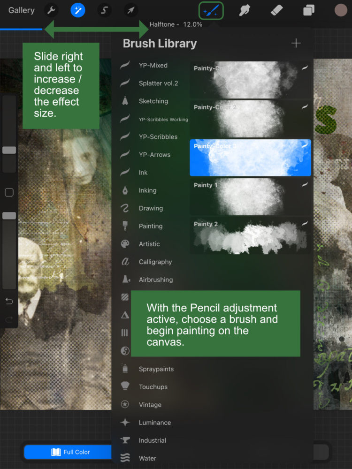Viewport: 352px width, 469px height.
Task: Add a new brush with plus
Action: click(x=296, y=43)
